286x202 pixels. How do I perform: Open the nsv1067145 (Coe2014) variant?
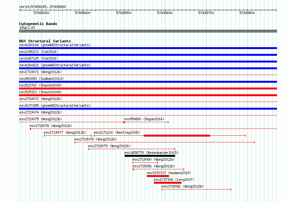(39, 58)
